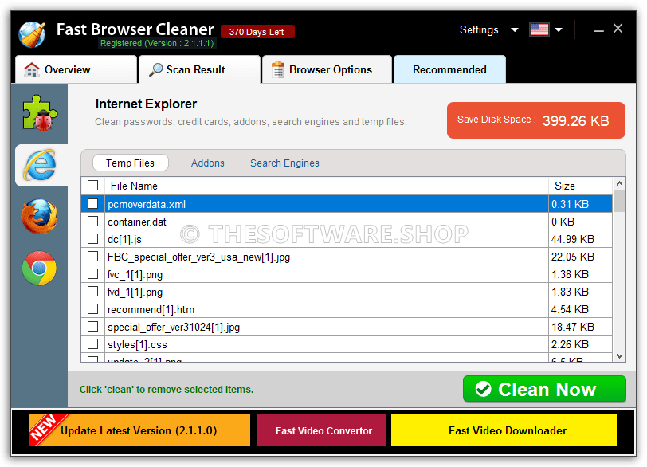647x467 pixels.
Task: Check the box for container.dat
Action: [x=93, y=222]
